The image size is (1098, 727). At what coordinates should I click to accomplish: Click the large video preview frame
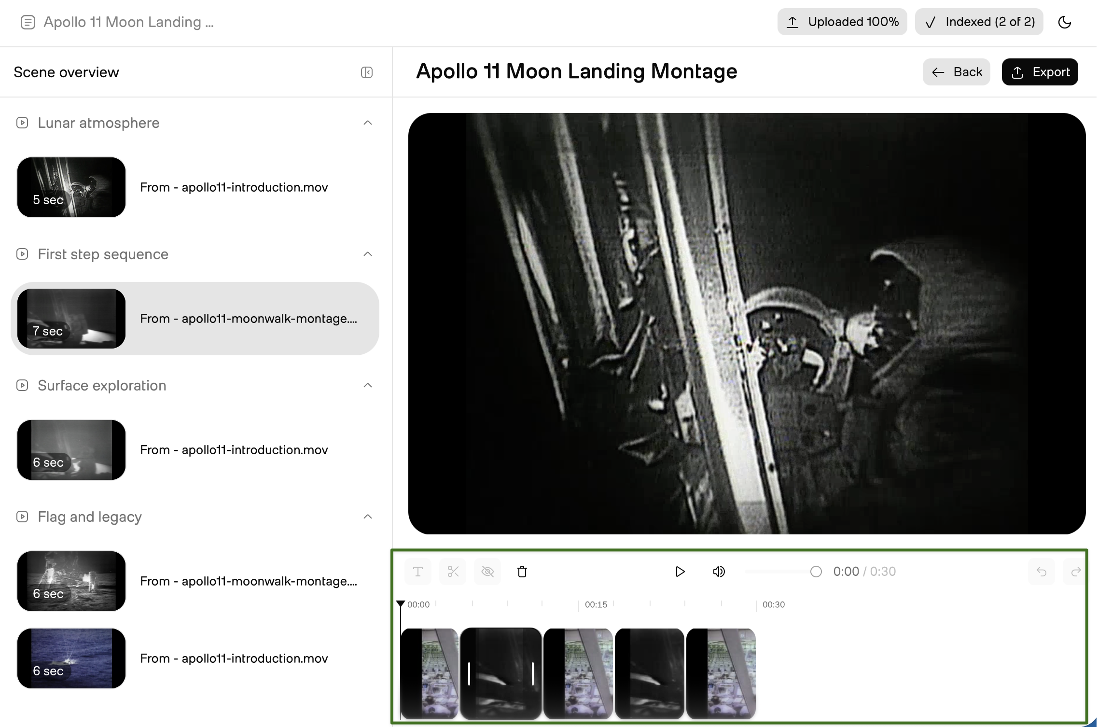point(747,323)
